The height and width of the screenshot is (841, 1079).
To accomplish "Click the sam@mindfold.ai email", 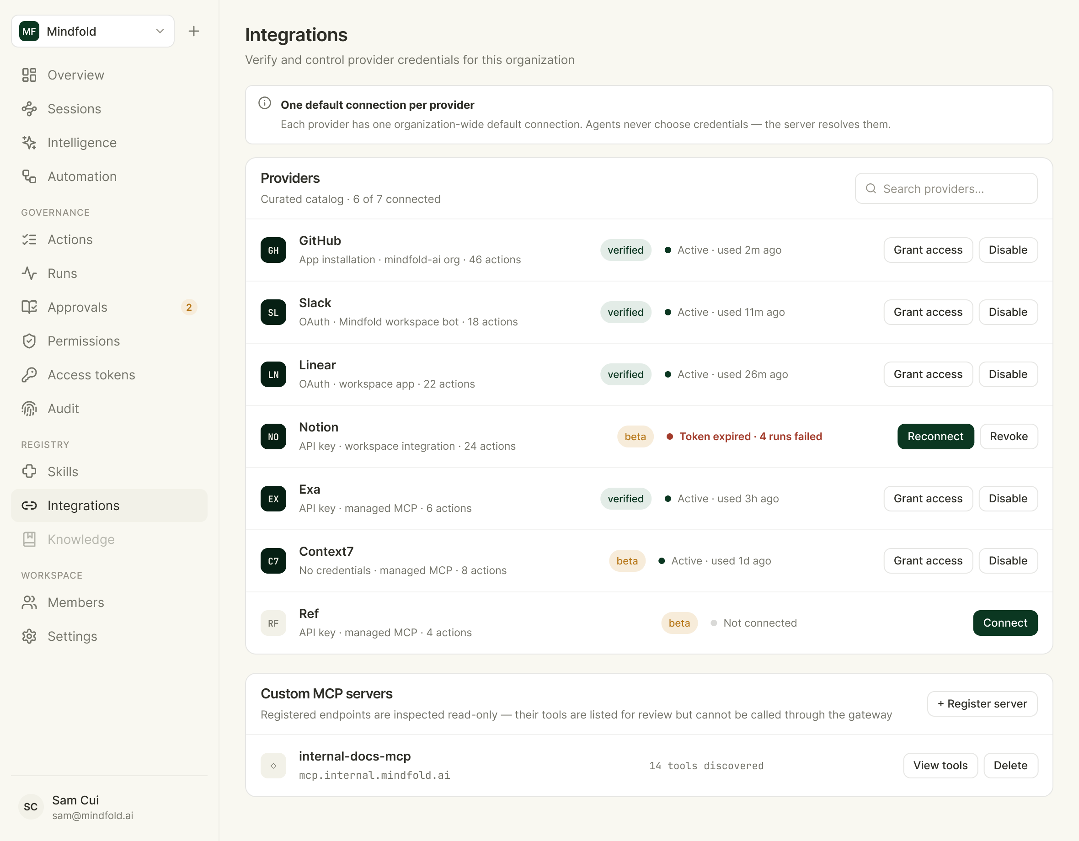I will [x=92, y=815].
